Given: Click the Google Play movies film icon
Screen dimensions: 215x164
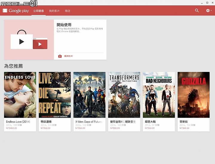Looking at the screenshot, I should (5, 10).
